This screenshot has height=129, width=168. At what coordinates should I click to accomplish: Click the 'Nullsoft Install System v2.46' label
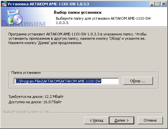(26, 112)
